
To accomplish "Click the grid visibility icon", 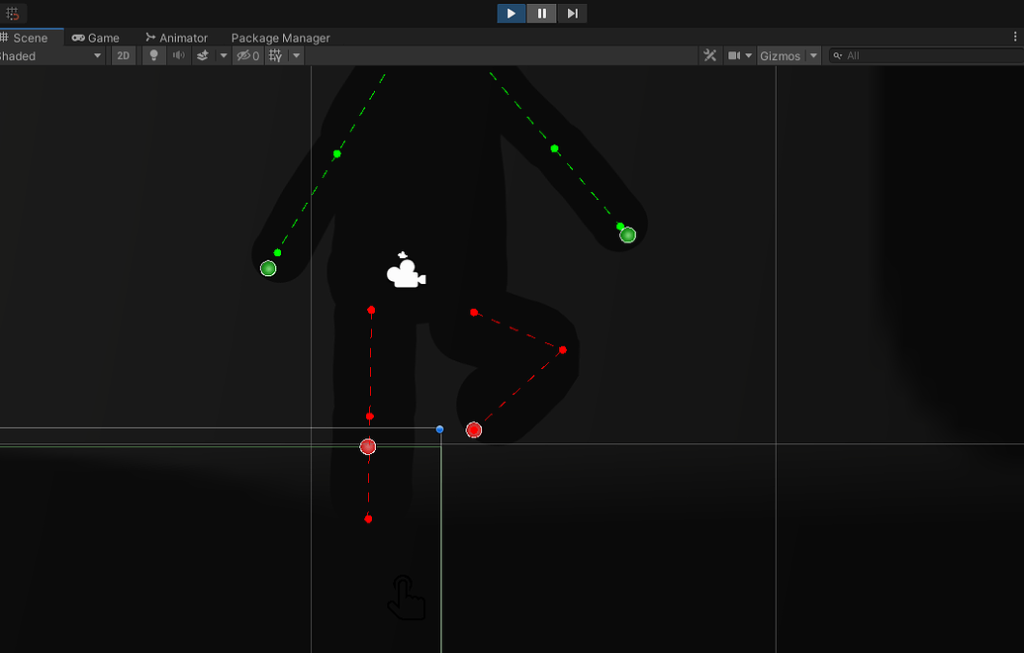I will point(275,55).
